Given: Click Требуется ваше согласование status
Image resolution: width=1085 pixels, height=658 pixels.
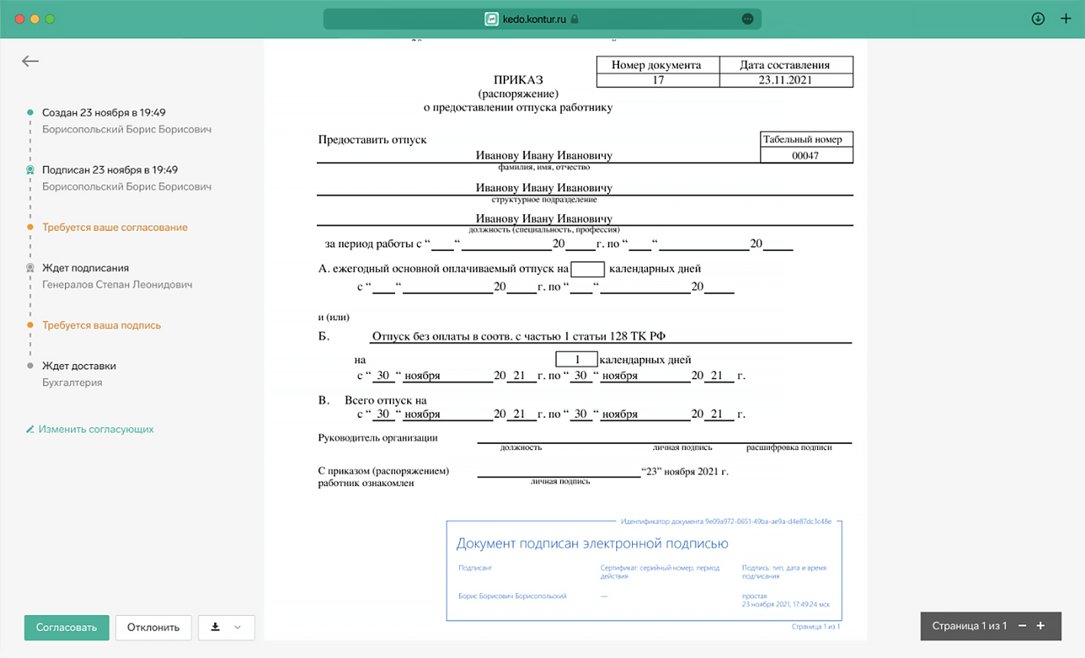Looking at the screenshot, I should coord(115,227).
